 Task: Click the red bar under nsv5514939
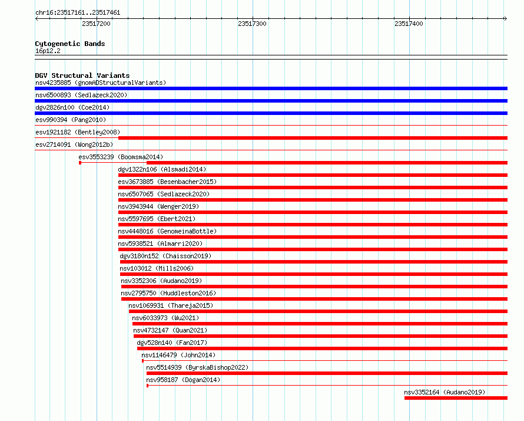[x=327, y=373]
